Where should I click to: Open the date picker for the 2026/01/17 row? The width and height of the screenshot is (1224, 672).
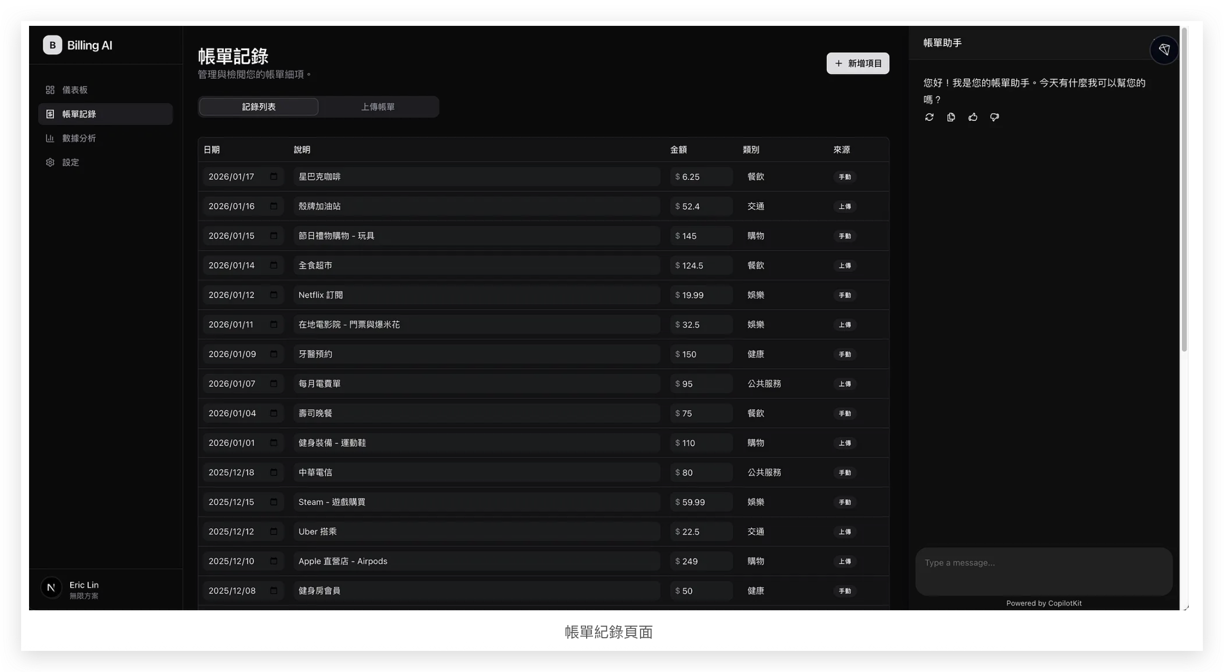[x=274, y=177]
